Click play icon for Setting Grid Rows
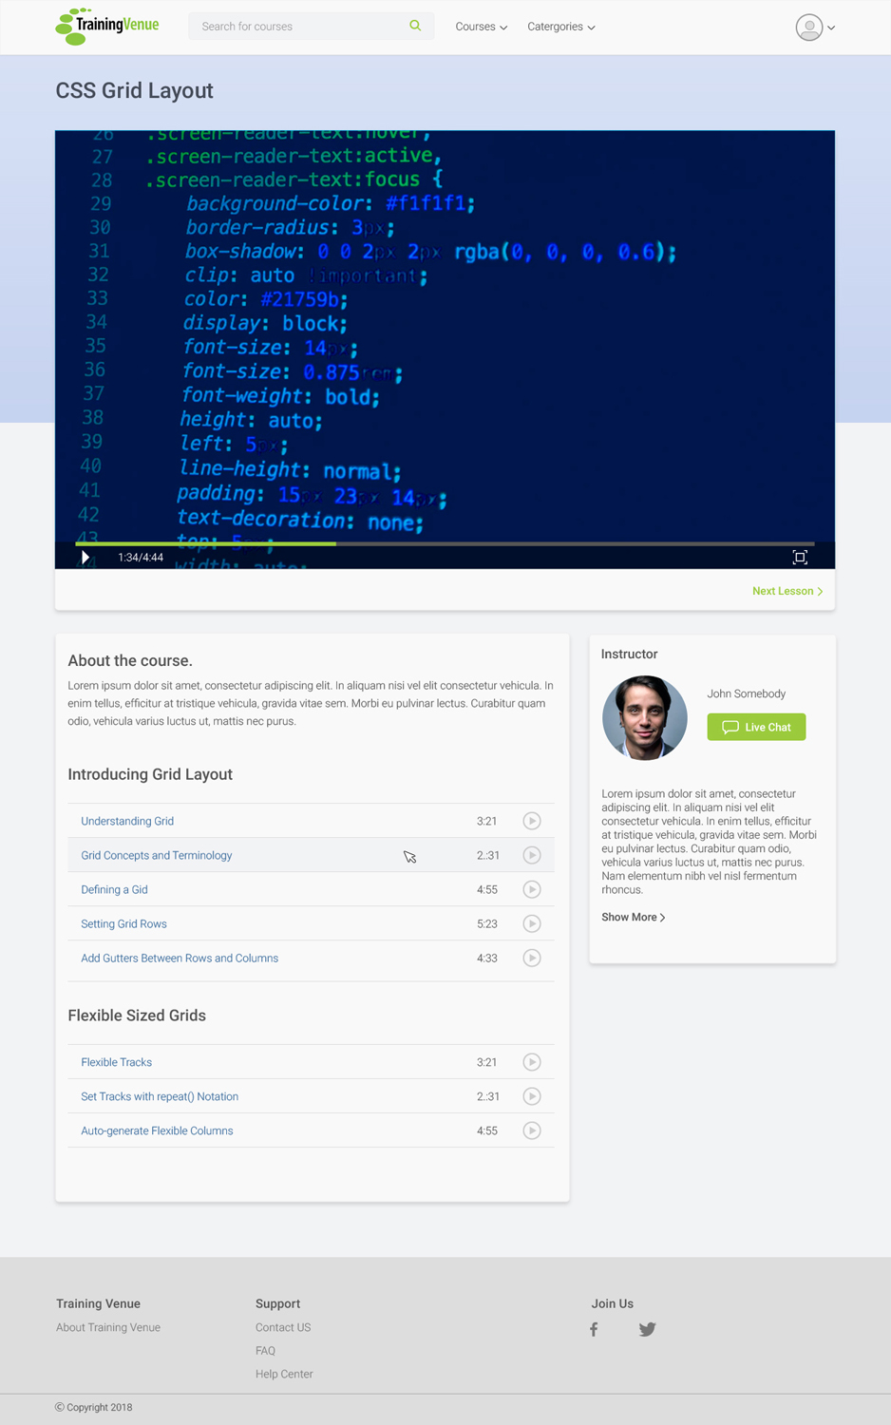This screenshot has height=1425, width=891. 532,923
